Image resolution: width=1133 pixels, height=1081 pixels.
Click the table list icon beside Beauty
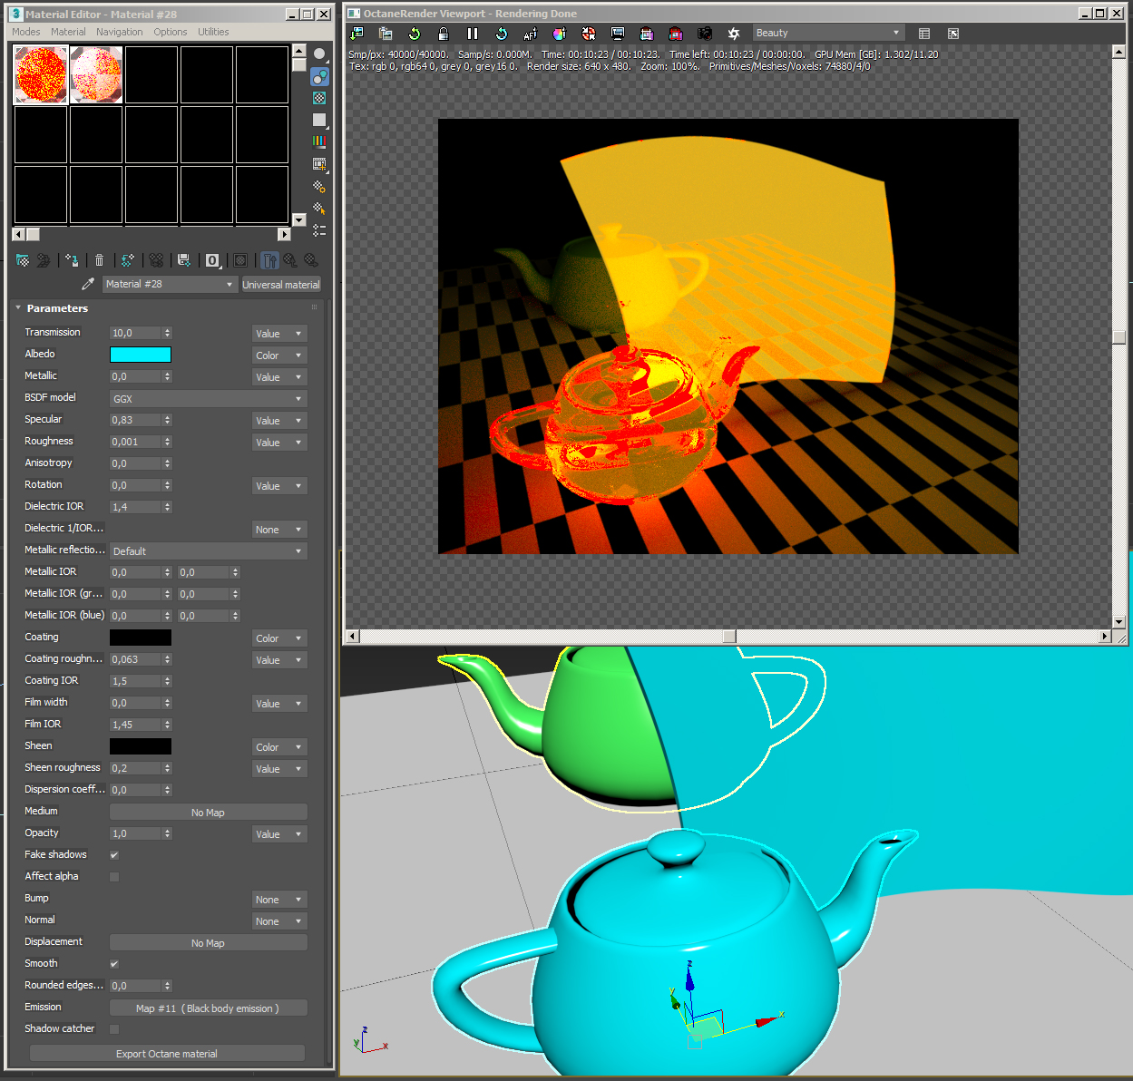coord(924,34)
